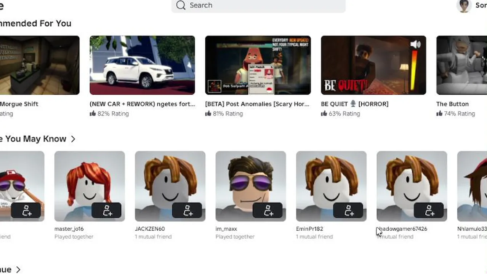Add friend icon on JACKZEN60 card
Image resolution: width=487 pixels, height=274 pixels.
pyautogui.click(x=187, y=210)
